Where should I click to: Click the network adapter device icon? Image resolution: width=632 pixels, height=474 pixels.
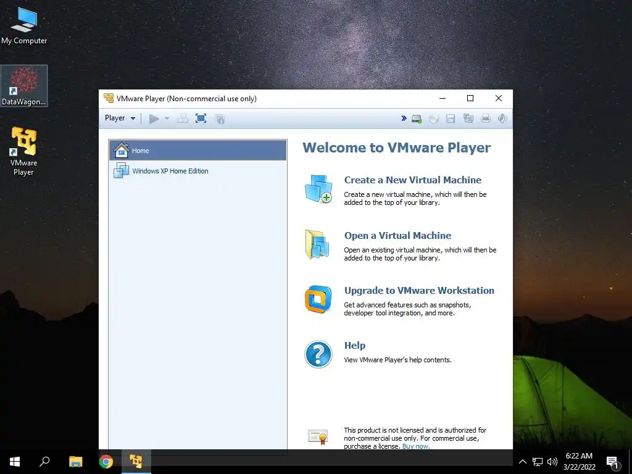point(468,118)
